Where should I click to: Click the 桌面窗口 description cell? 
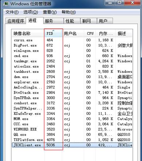[x=125, y=77]
